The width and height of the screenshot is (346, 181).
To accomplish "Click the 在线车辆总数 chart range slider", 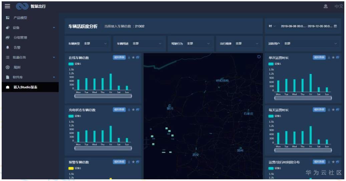I will tap(103, 96).
